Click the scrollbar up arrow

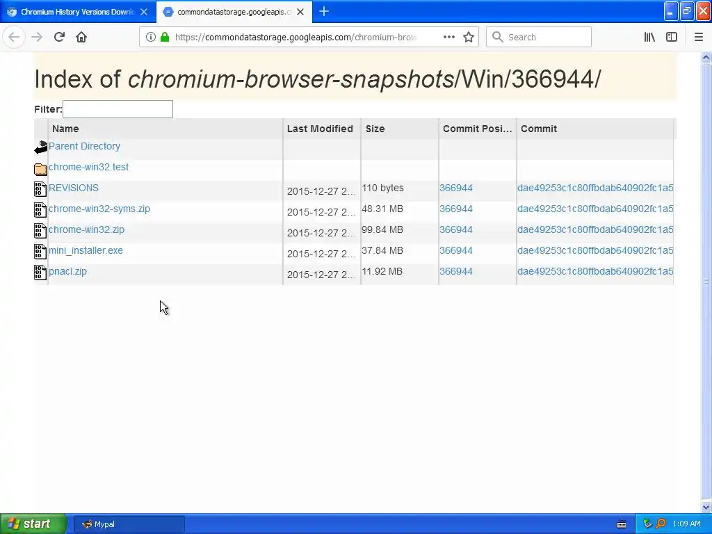[x=706, y=57]
